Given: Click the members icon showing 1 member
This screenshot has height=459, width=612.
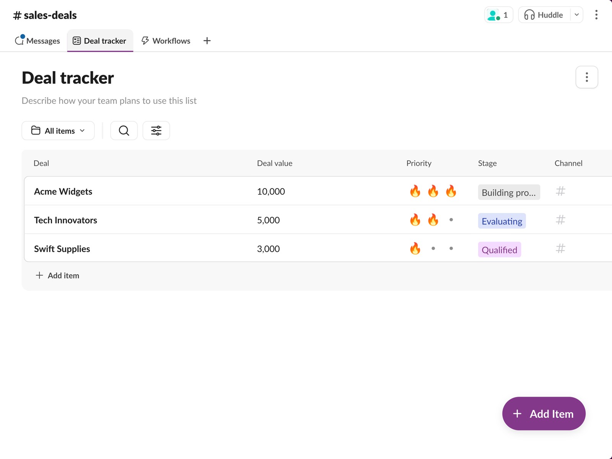Looking at the screenshot, I should (x=498, y=15).
